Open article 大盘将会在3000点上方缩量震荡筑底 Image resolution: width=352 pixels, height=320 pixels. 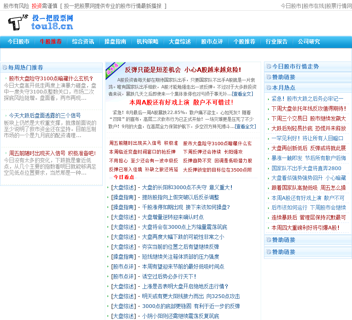(184, 227)
